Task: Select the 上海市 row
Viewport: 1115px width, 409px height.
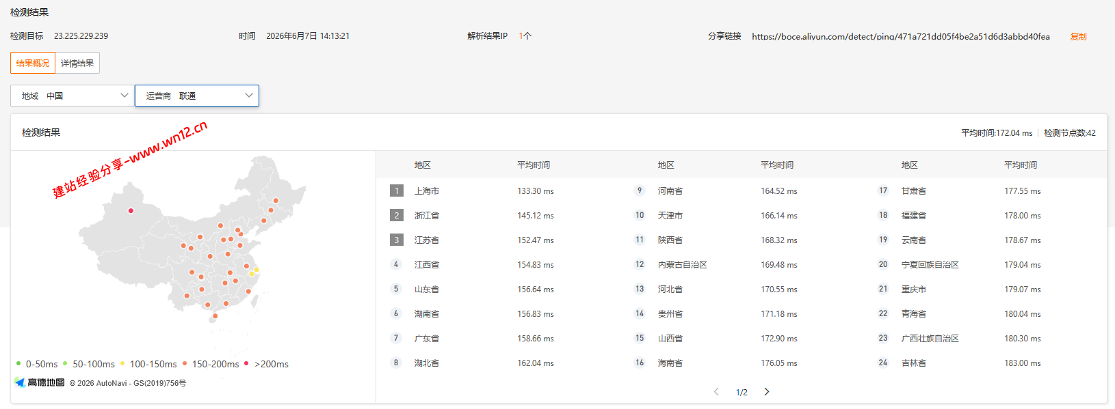Action: click(498, 191)
